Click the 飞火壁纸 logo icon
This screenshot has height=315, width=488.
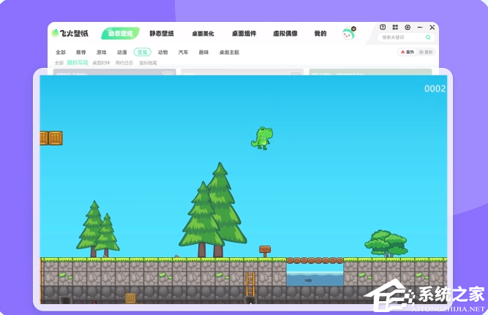click(55, 33)
